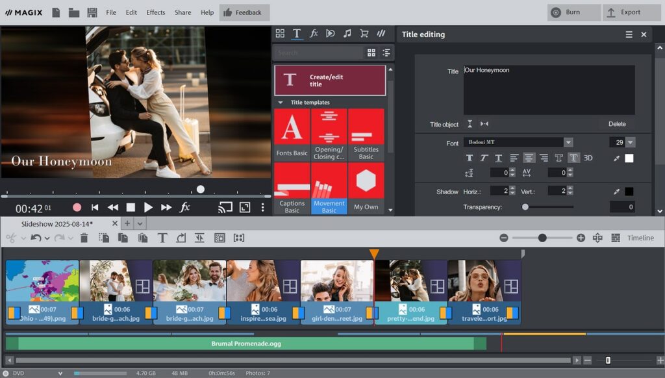This screenshot has height=378, width=665.
Task: Select the fx effects tab in media pool
Action: click(314, 33)
